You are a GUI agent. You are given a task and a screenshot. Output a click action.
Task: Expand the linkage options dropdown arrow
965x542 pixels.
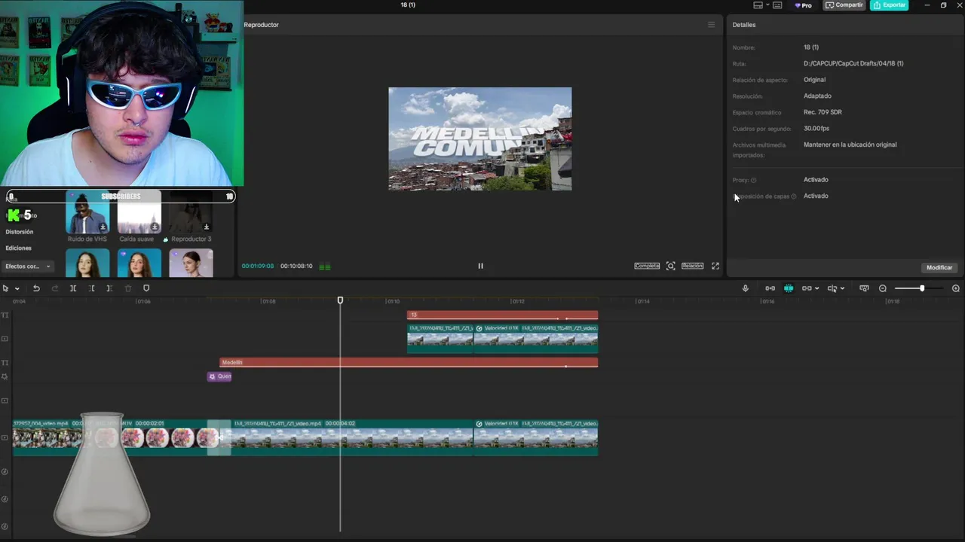pos(816,289)
